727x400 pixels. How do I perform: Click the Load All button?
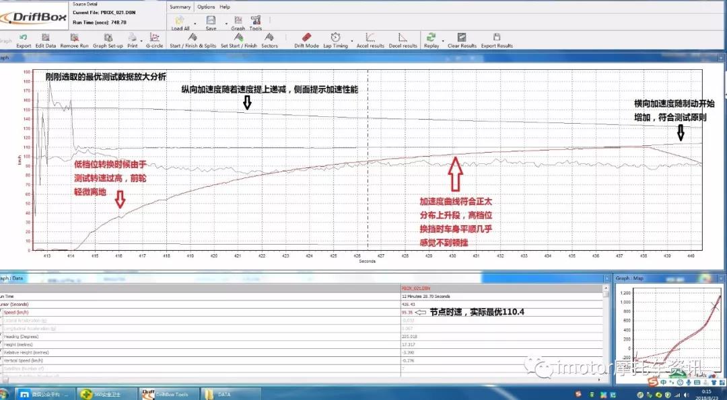pyautogui.click(x=180, y=20)
